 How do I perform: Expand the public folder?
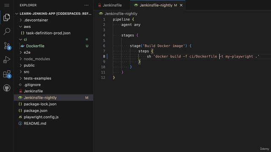pyautogui.click(x=21, y=65)
